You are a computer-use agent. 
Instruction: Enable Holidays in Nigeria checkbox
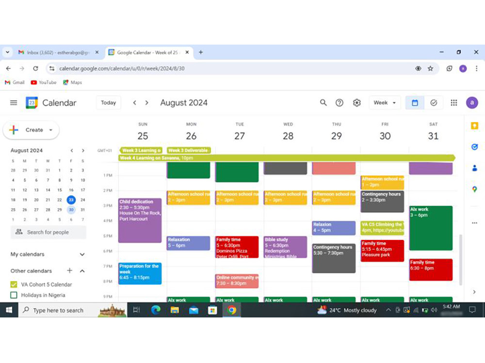(x=14, y=295)
